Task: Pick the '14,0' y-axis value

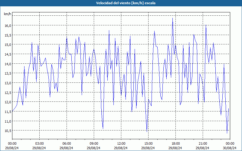Action: click(8, 64)
